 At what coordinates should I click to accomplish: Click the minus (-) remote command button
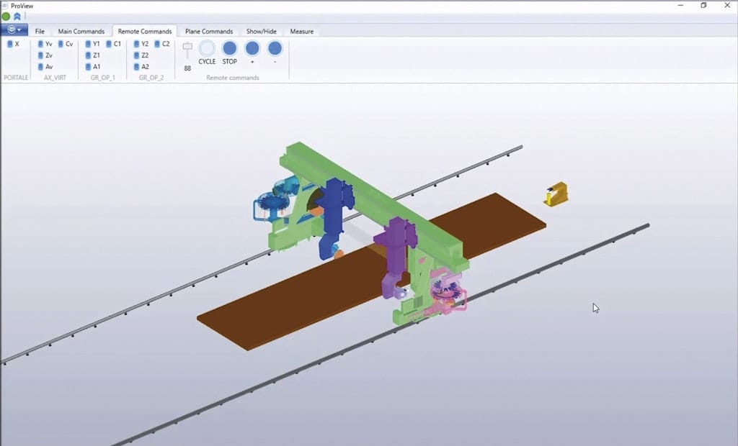tap(275, 48)
